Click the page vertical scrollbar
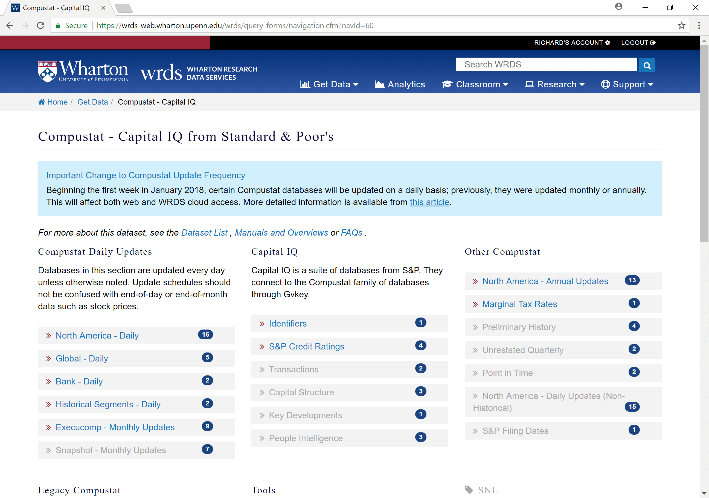Screen dimensions: 709x498 point(704,143)
